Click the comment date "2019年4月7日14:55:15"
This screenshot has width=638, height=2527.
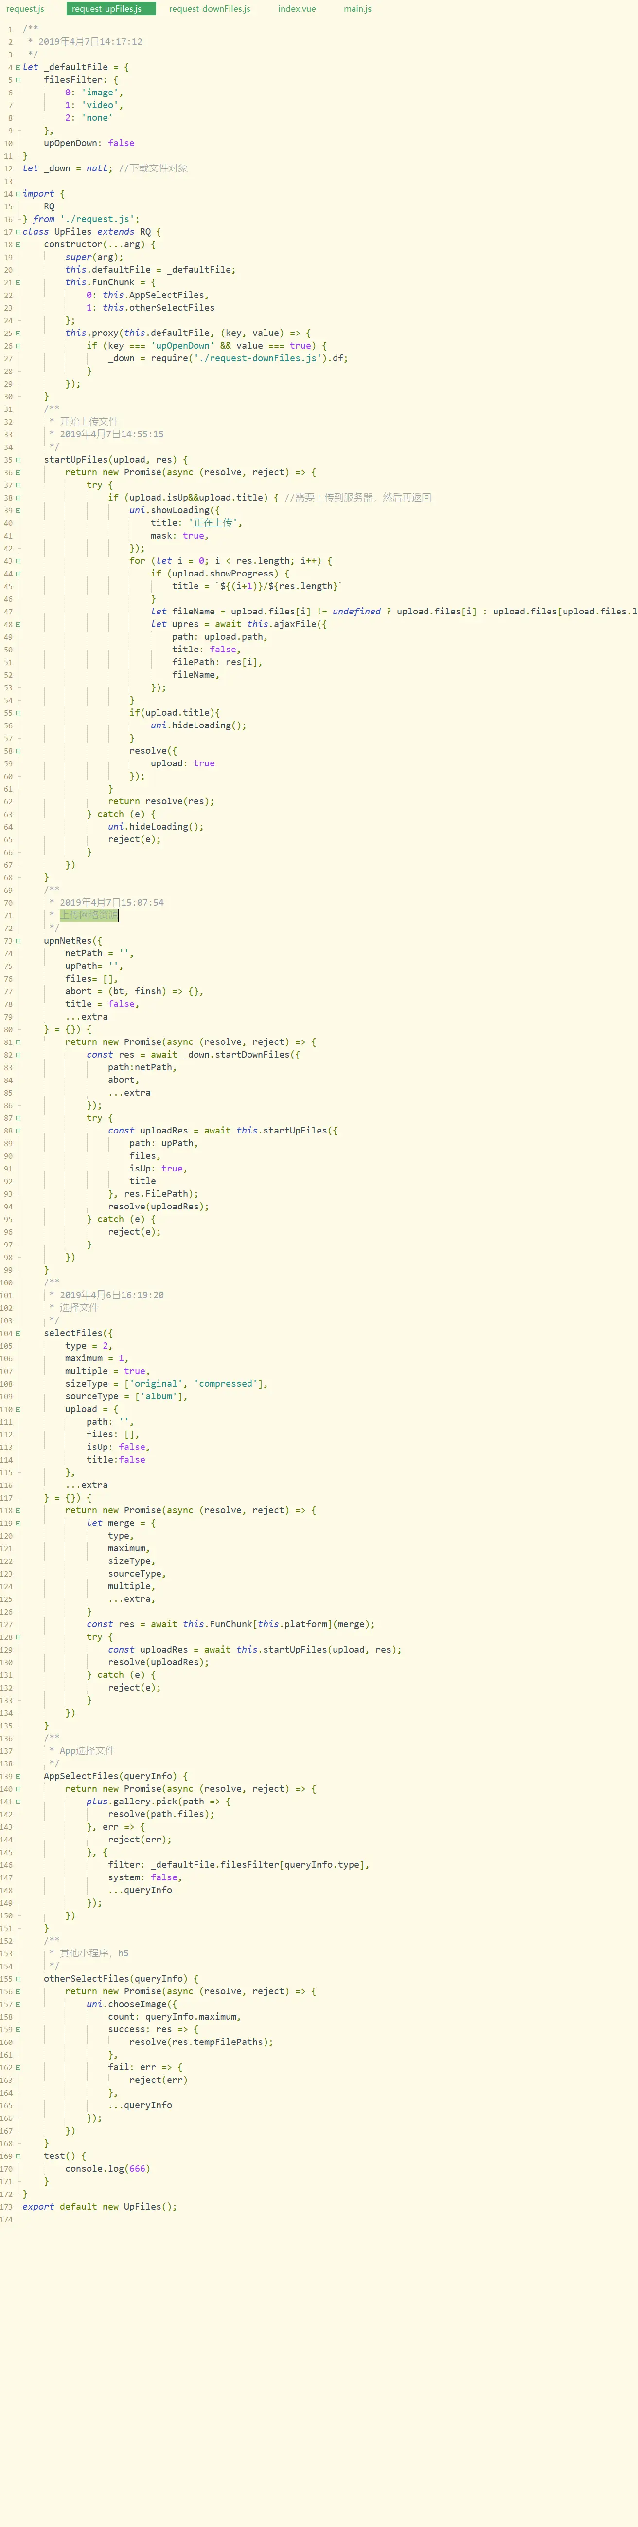coord(112,435)
